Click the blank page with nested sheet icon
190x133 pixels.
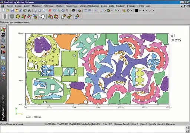tap(63, 16)
